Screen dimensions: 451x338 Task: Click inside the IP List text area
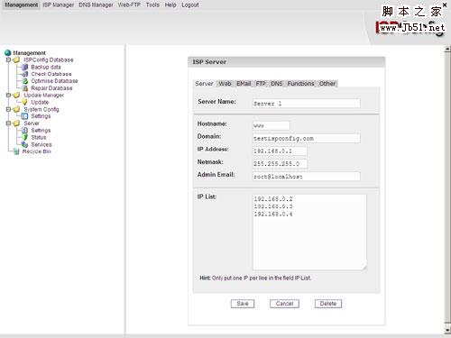[309, 232]
